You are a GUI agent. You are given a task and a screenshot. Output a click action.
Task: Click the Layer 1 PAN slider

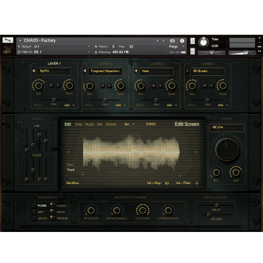54,100
